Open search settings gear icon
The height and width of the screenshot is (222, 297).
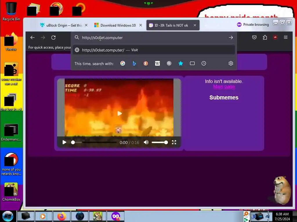[231, 63]
